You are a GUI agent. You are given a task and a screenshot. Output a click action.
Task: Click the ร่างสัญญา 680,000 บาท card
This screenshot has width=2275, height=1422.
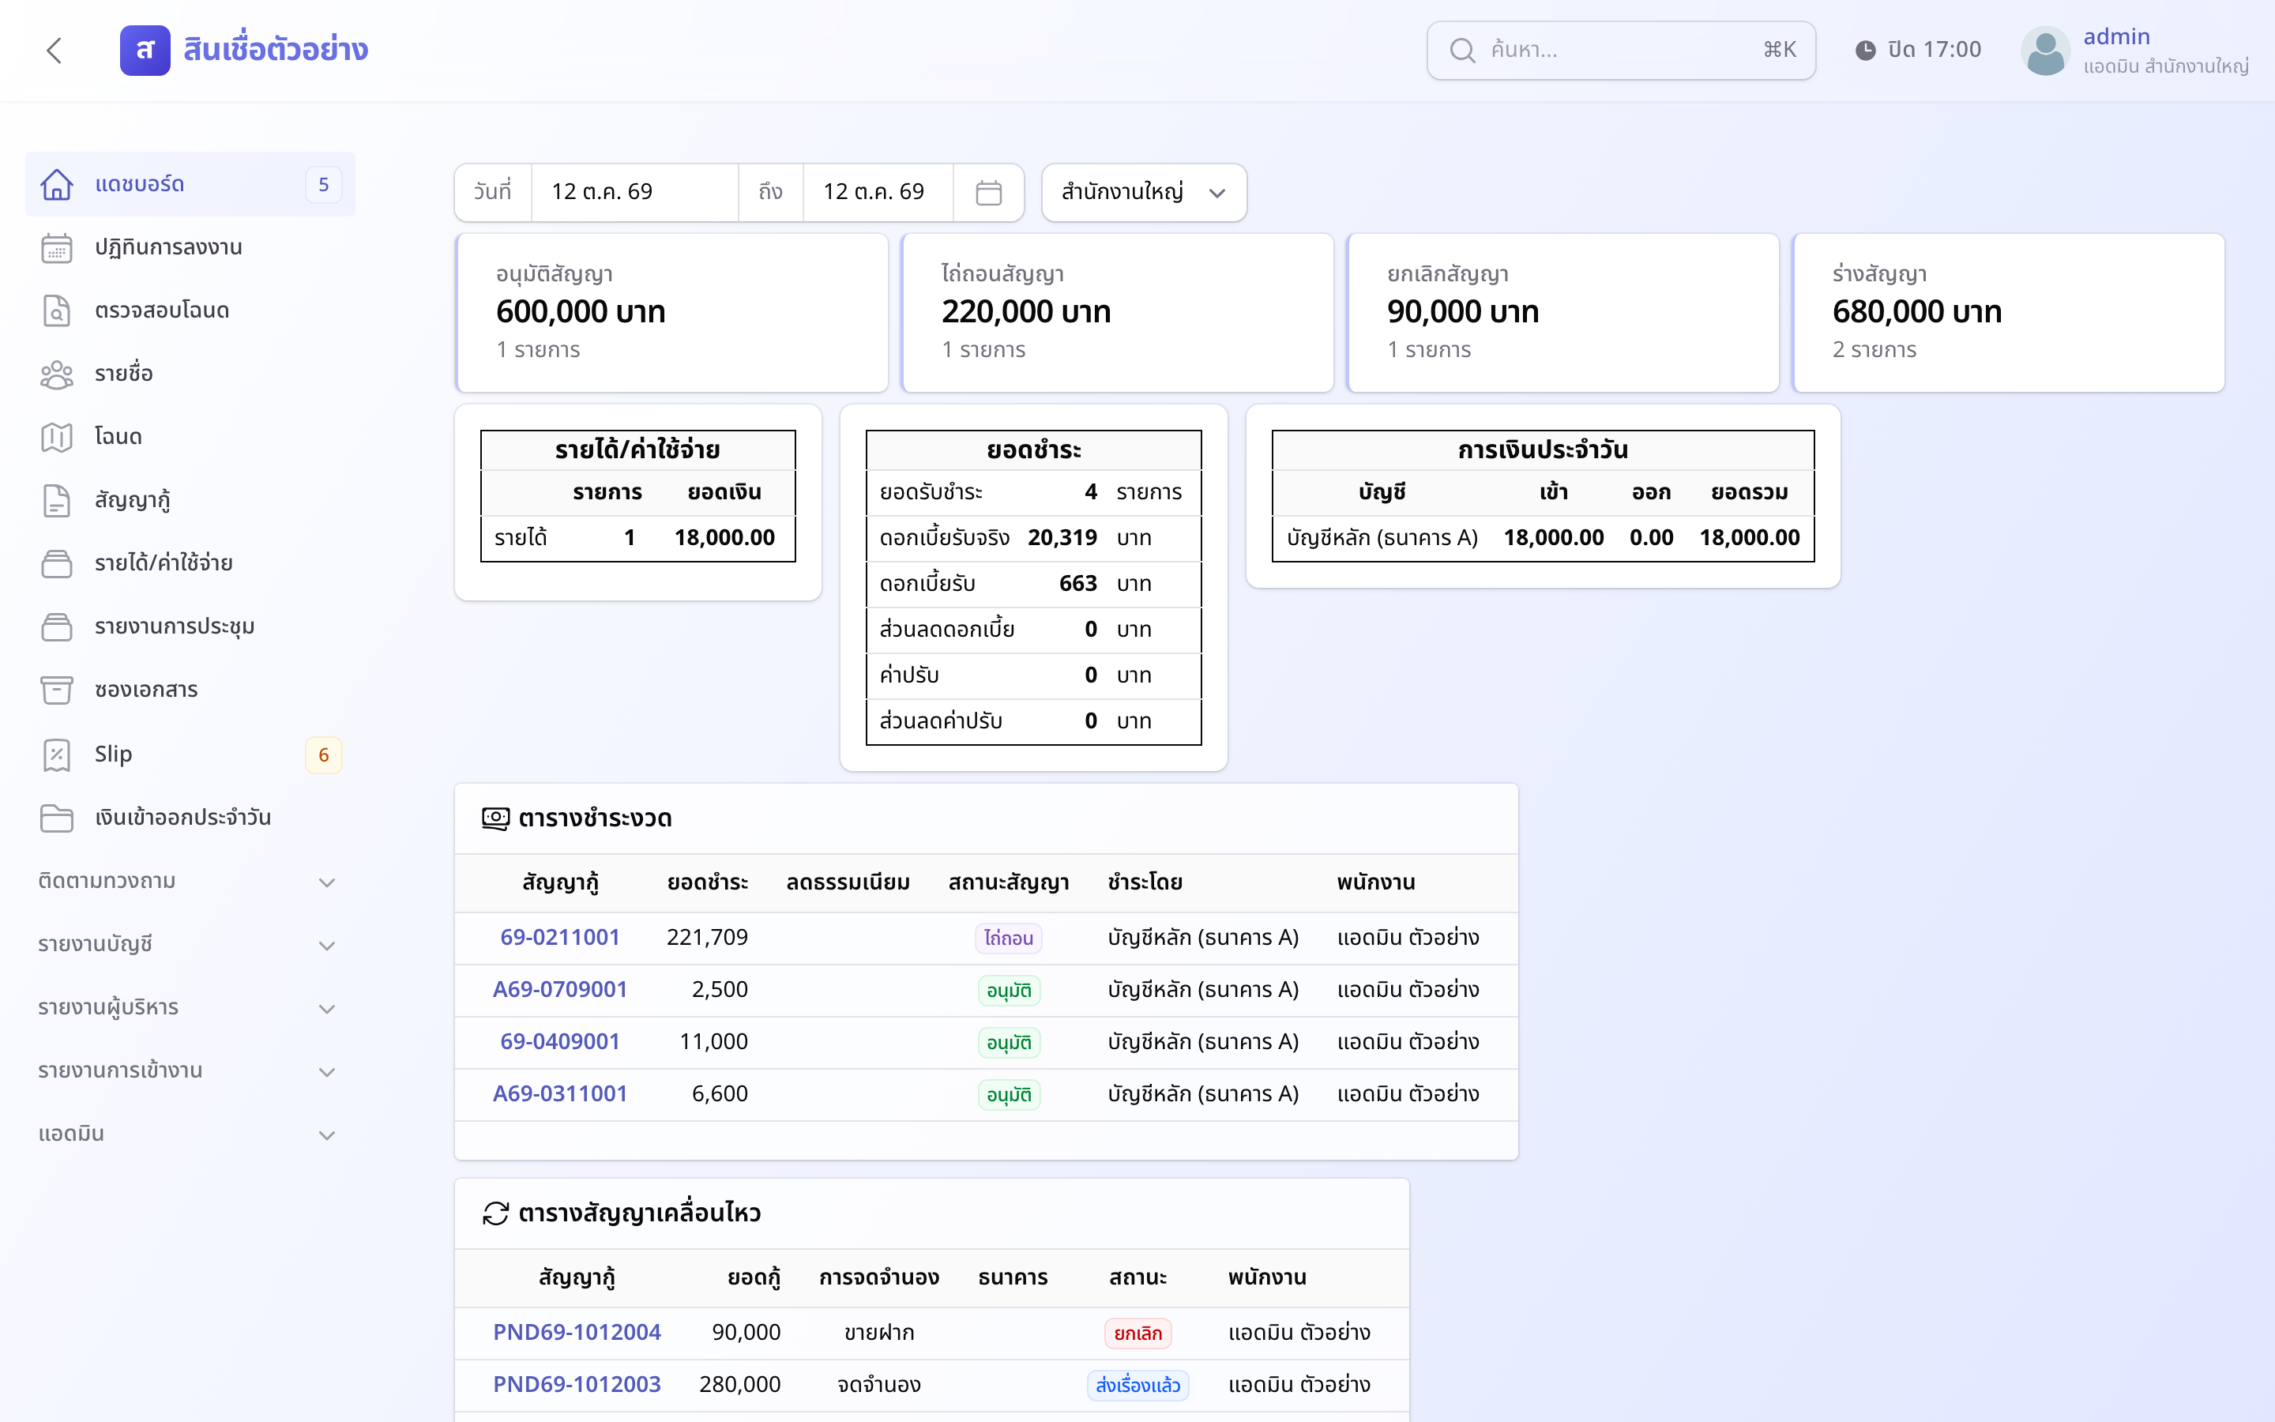click(x=2008, y=312)
